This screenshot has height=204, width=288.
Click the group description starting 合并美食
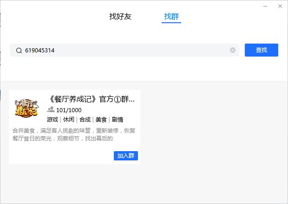point(74,134)
